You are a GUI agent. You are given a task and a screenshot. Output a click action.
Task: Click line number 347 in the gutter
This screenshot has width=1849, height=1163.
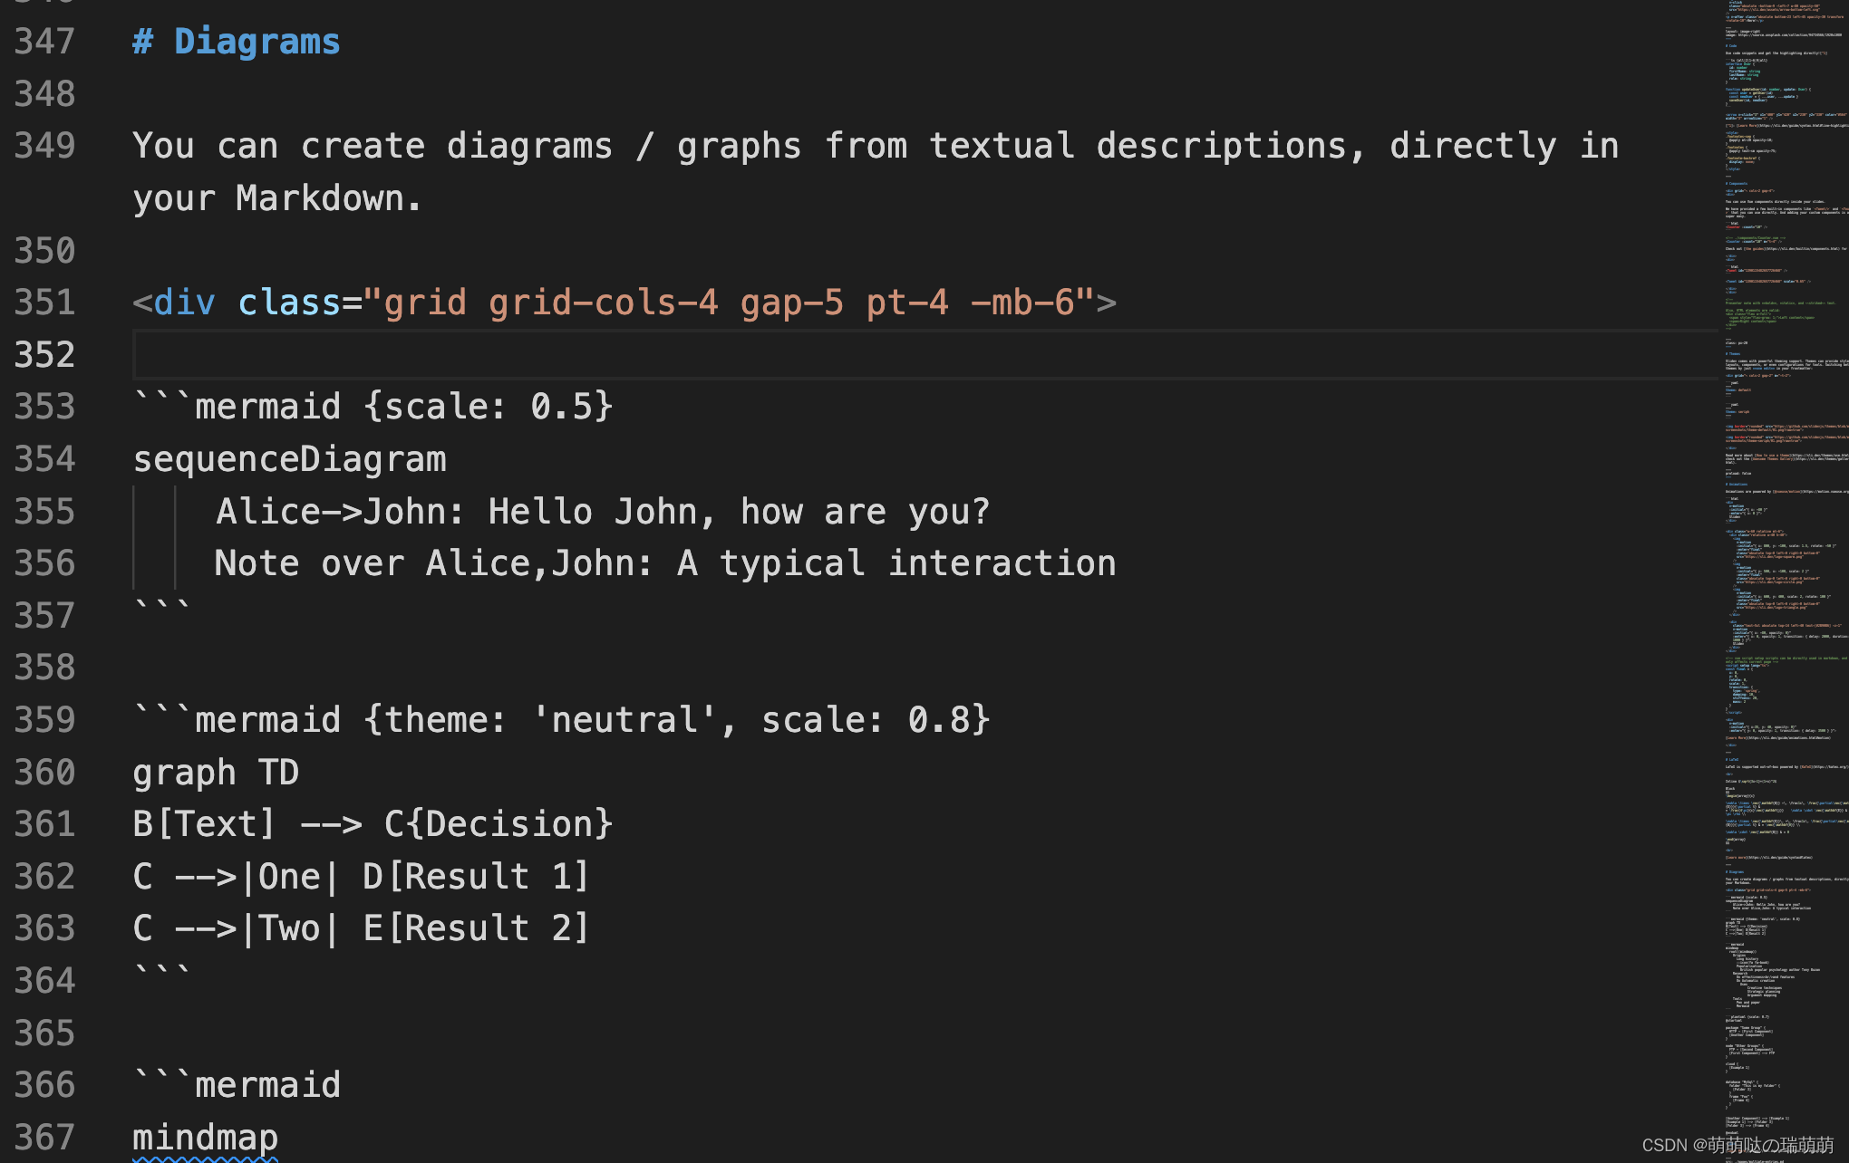(44, 42)
